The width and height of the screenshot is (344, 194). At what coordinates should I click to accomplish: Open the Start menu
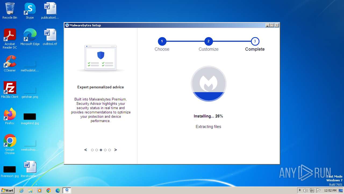point(8,190)
